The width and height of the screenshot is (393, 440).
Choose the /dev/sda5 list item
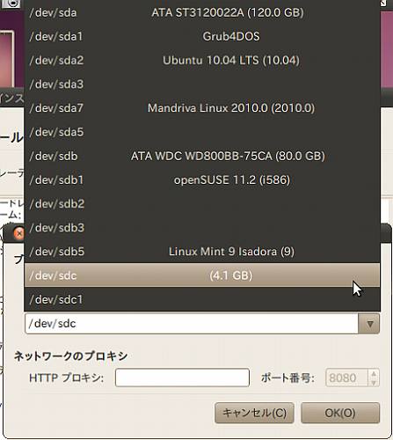tap(202, 132)
